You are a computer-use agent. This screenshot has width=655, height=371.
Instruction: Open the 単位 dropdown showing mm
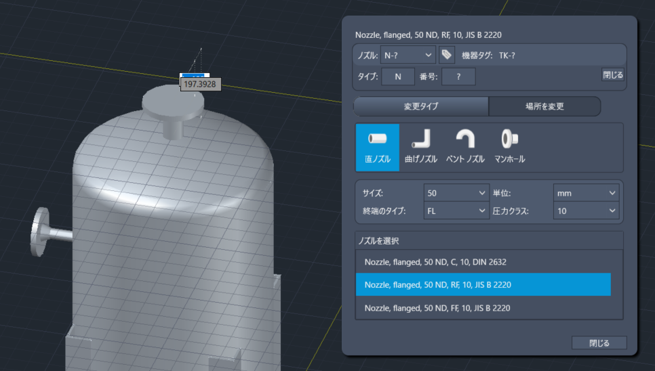[x=586, y=193]
